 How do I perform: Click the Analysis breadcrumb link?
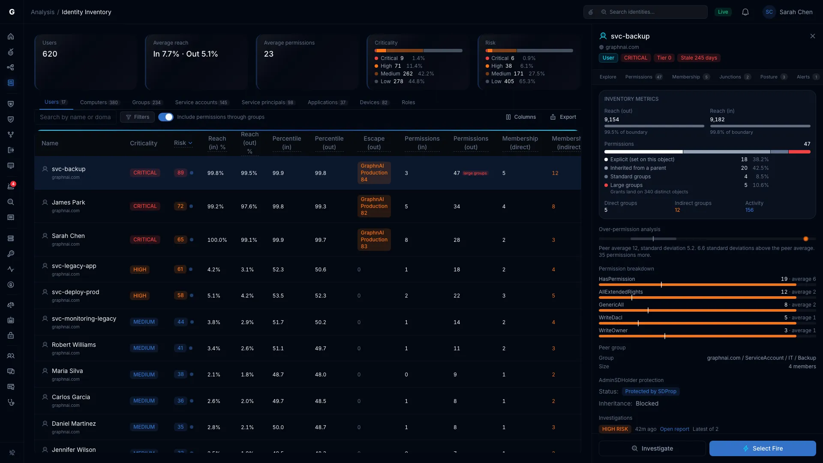coord(42,12)
